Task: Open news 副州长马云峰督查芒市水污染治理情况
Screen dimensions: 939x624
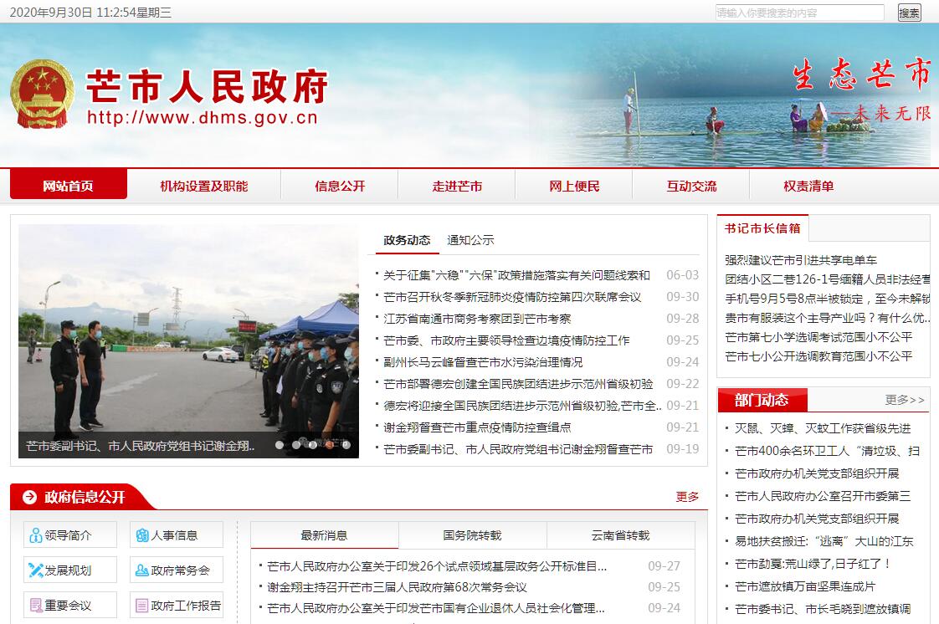Action: [483, 362]
